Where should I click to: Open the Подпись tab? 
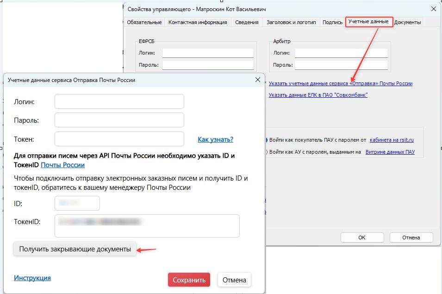[332, 22]
